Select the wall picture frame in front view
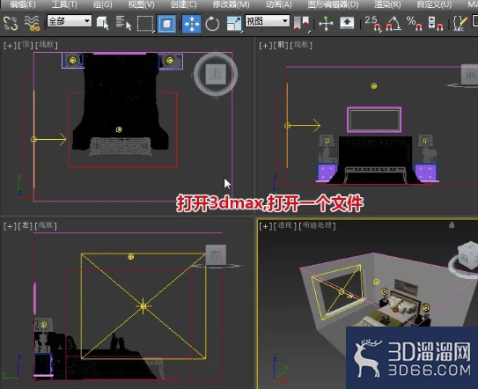Image resolution: width=478 pixels, height=389 pixels. click(x=374, y=120)
